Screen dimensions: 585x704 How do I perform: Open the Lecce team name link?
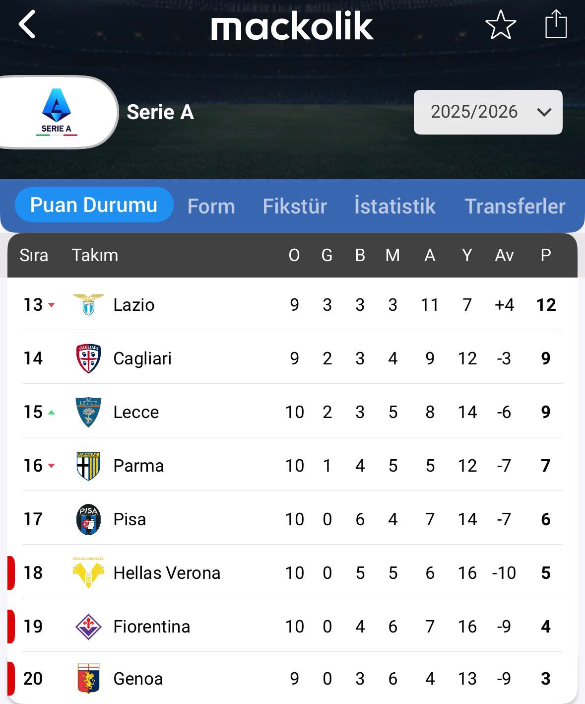(136, 412)
